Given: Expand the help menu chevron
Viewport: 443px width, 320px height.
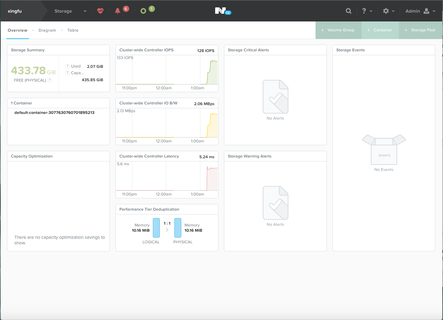Looking at the screenshot, I should click(x=371, y=11).
